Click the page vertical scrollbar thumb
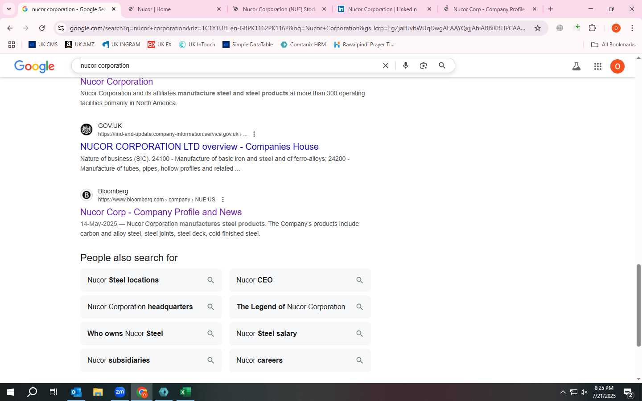 [638, 306]
